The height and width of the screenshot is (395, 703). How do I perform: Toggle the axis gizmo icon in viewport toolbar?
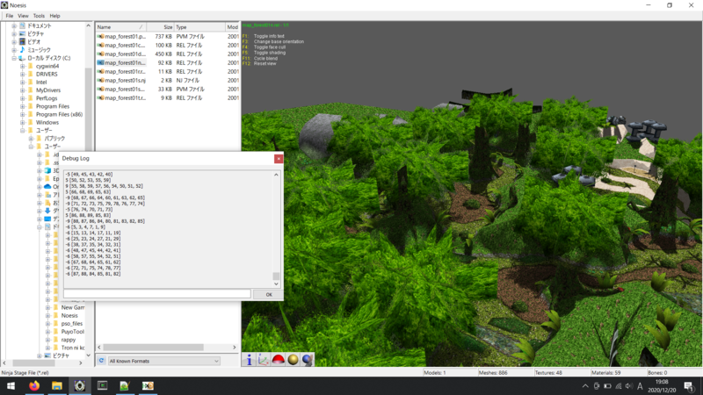tap(264, 360)
